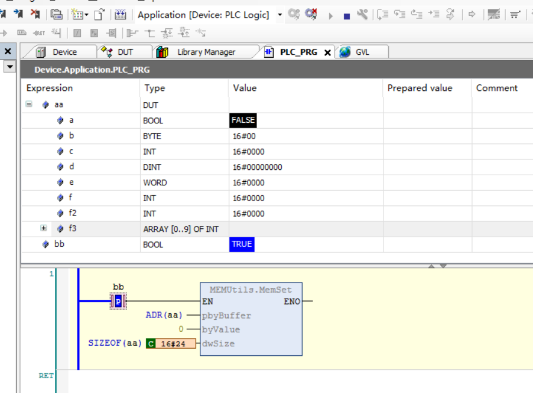Select the f2 variable row

277,213
